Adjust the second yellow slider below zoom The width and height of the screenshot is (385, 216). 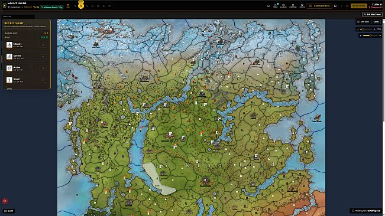pos(371,35)
